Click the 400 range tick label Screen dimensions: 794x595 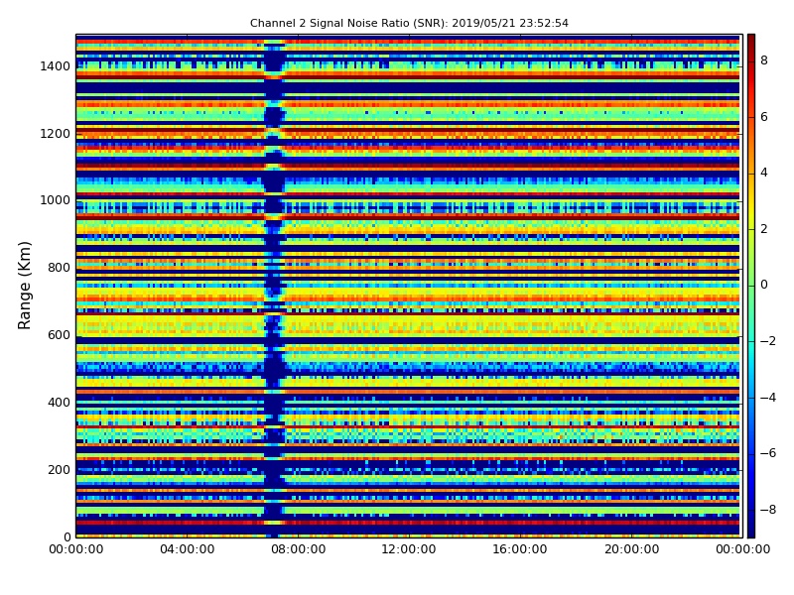[x=59, y=403]
